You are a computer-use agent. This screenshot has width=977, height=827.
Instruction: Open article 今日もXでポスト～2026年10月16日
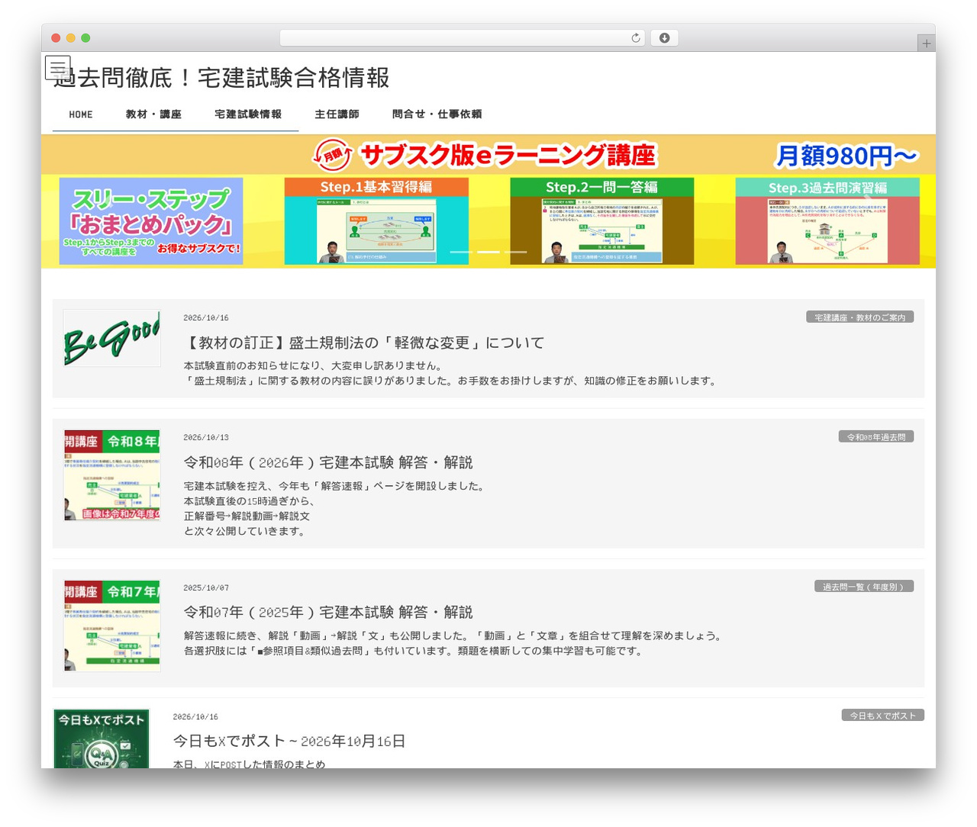[289, 742]
